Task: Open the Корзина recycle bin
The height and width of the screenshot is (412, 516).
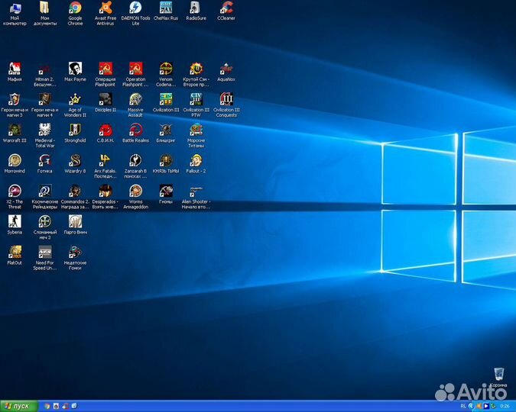Action: point(498,378)
